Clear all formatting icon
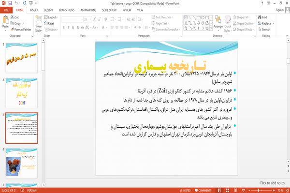The width and height of the screenshot is (290, 193). [105, 19]
